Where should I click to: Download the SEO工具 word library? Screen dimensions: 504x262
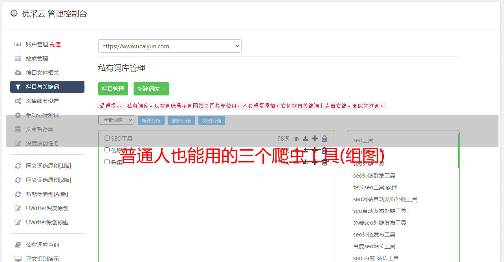305,138
